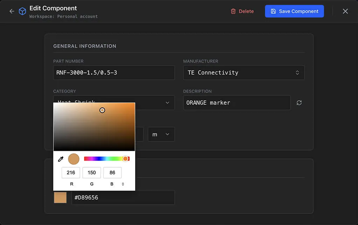Image resolution: width=358 pixels, height=225 pixels.
Task: Click the current color preview circle
Action: click(x=74, y=159)
